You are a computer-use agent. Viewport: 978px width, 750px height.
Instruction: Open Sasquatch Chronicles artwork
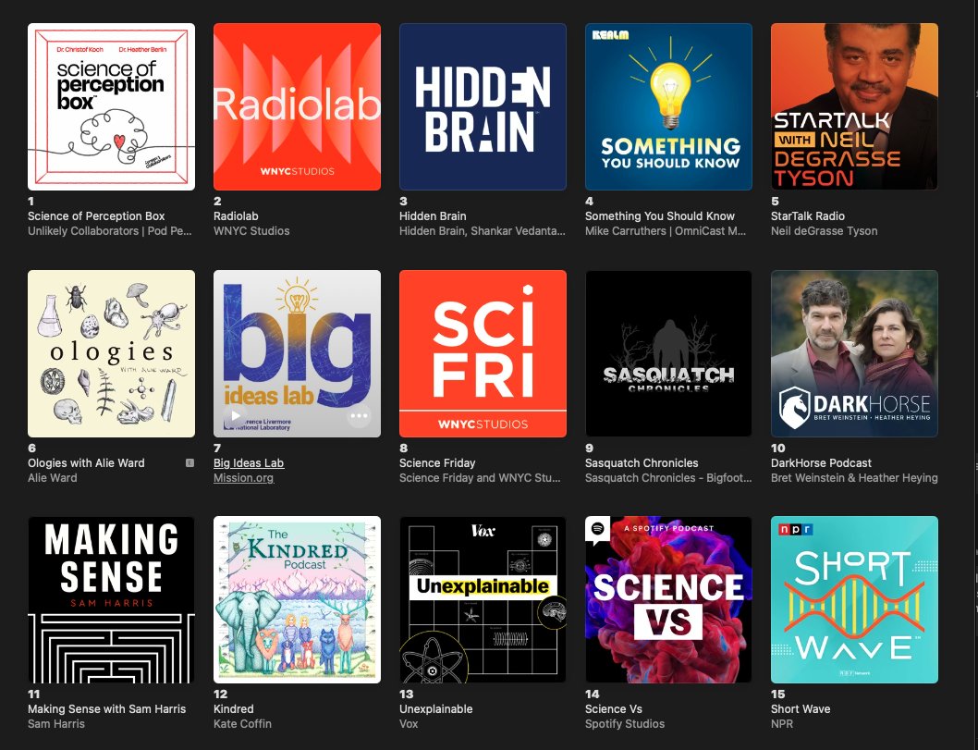click(x=668, y=354)
